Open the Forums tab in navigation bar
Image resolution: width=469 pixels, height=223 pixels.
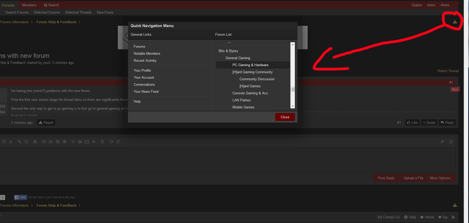(x=8, y=5)
